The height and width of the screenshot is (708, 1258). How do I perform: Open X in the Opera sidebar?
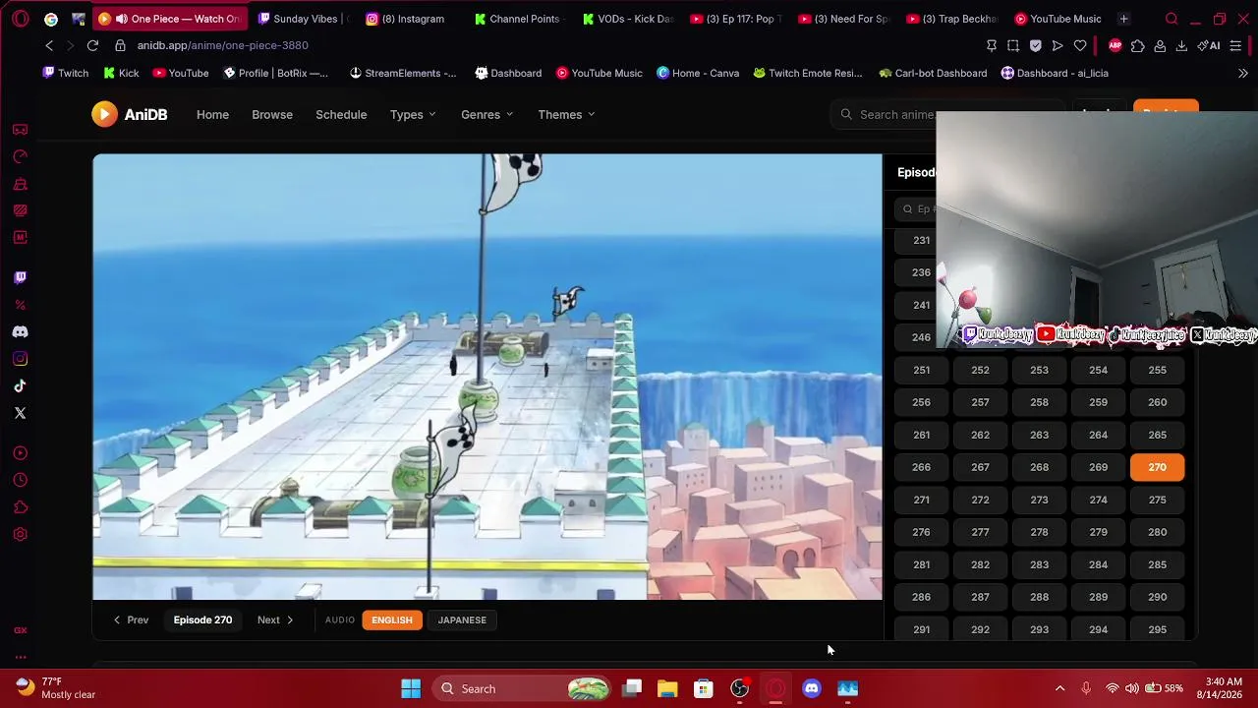[x=20, y=413]
